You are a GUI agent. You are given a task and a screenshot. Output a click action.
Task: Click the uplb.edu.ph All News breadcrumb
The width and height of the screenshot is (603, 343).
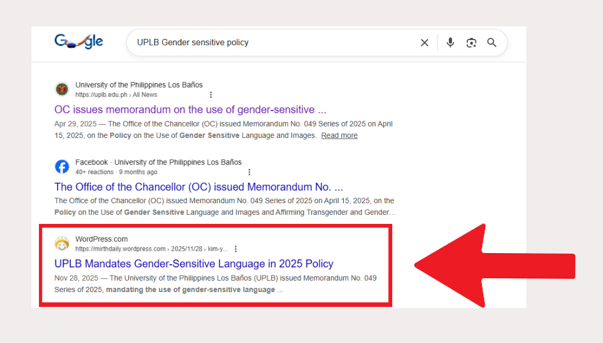(x=116, y=94)
